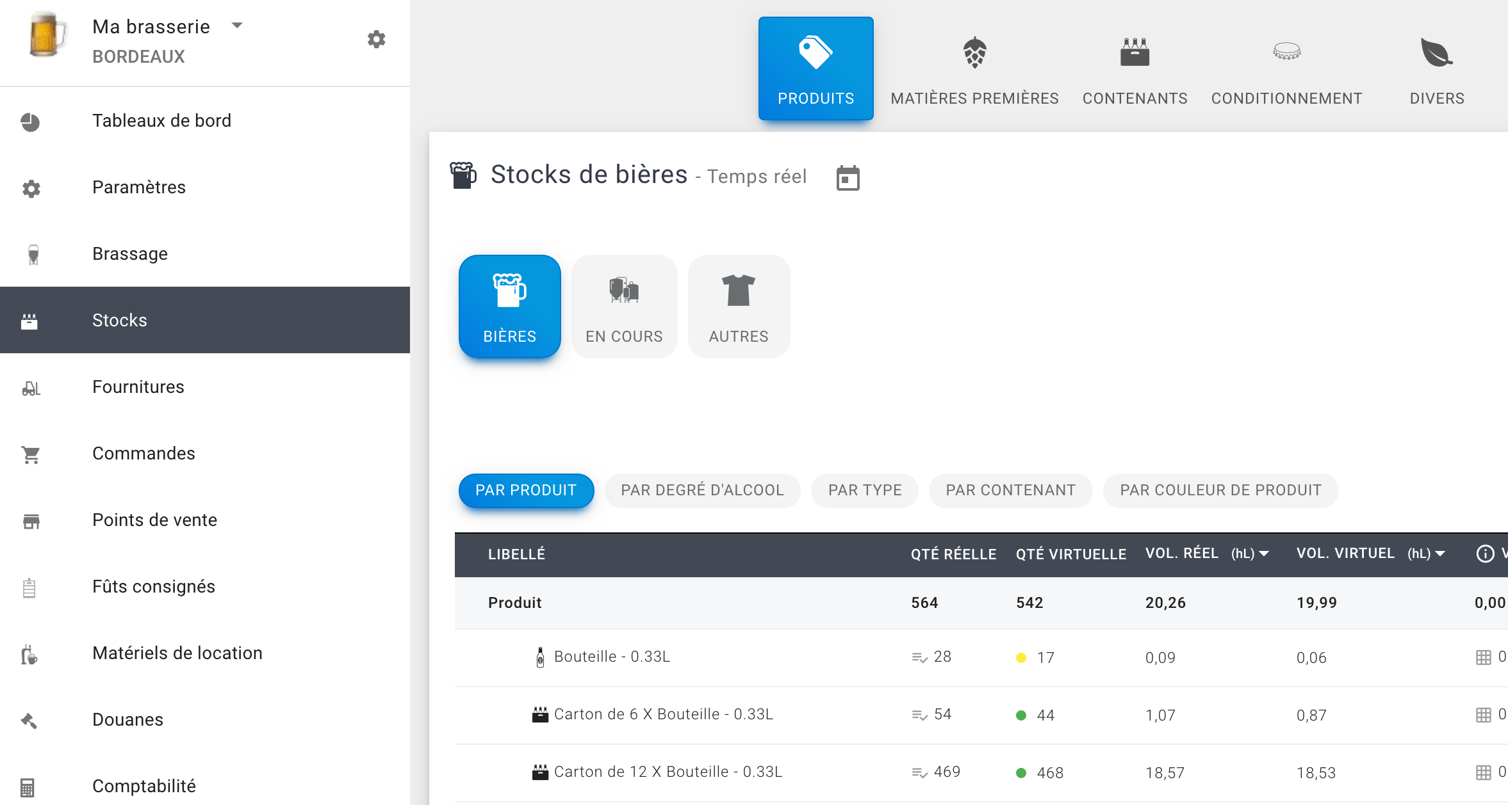
Task: Group stocks PAR CONTENANT
Action: click(1010, 490)
